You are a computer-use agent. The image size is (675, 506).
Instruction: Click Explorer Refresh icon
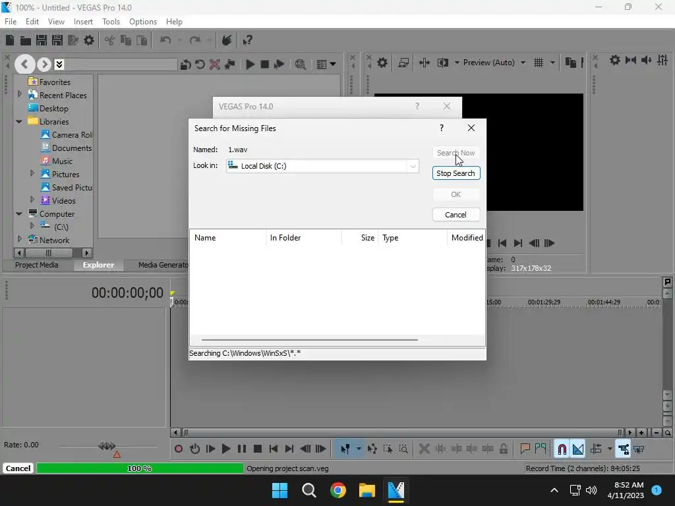[x=200, y=65]
